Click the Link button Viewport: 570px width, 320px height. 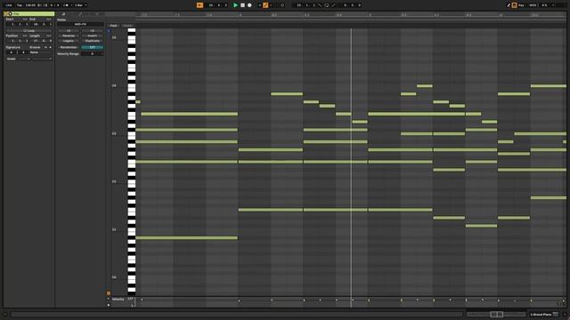point(9,5)
